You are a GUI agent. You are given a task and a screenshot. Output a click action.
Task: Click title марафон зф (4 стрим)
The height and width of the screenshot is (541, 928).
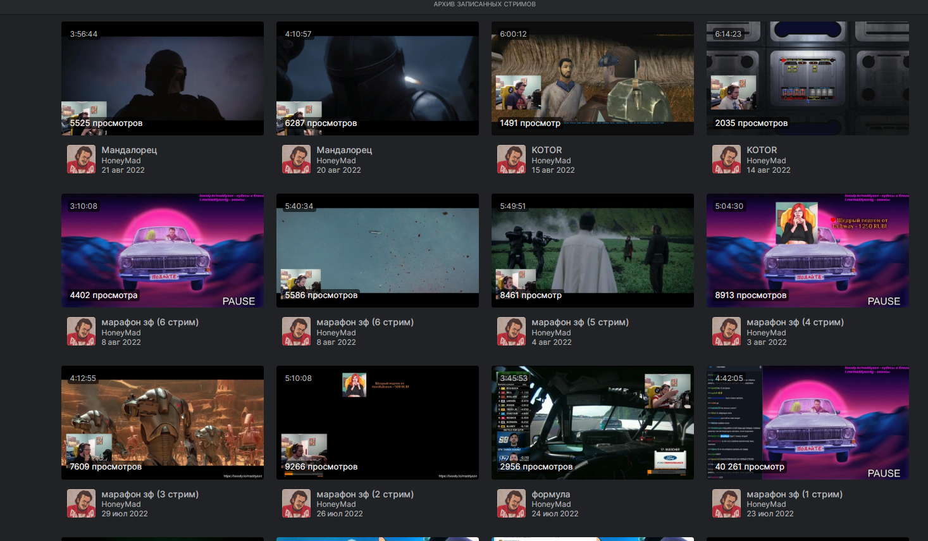[795, 322]
